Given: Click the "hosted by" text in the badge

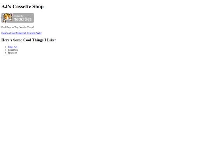Looking at the screenshot, I should (x=19, y=16).
